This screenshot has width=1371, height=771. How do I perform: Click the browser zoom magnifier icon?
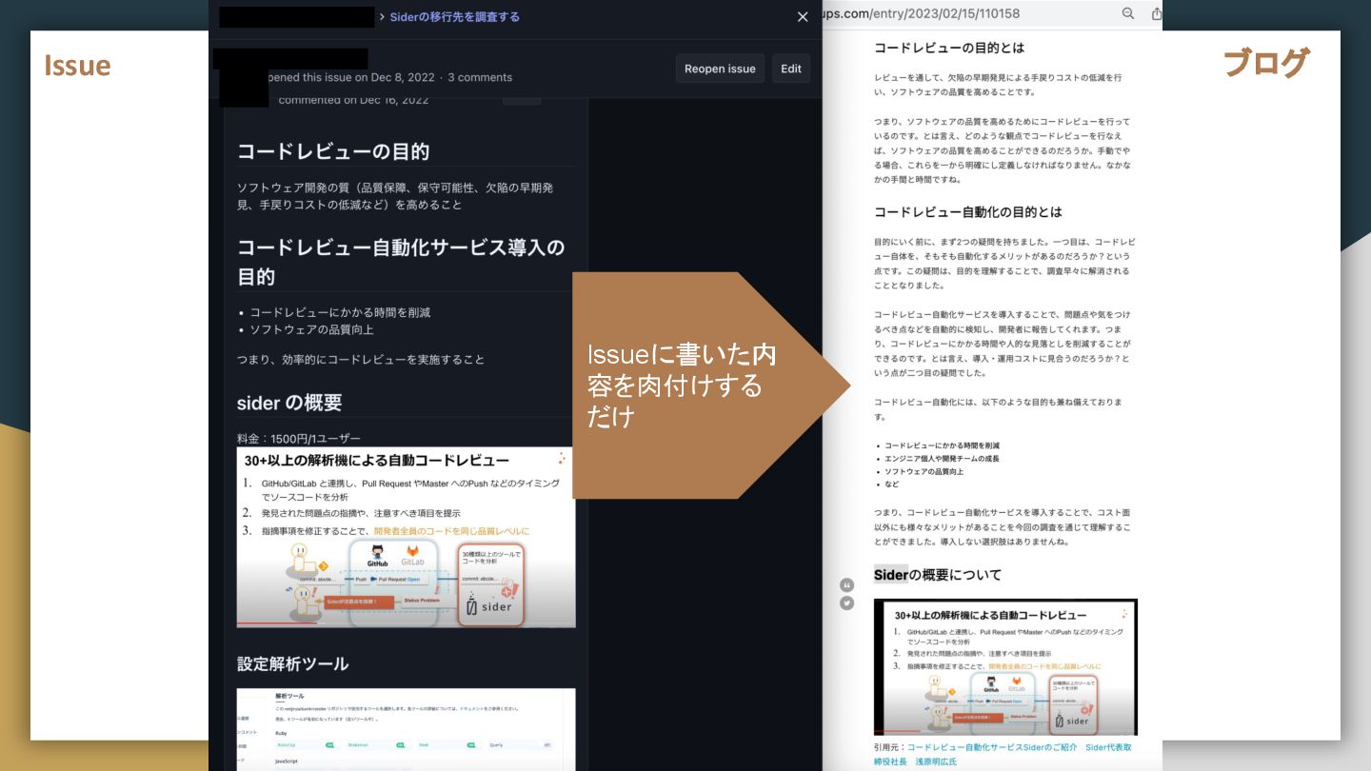[x=1128, y=13]
